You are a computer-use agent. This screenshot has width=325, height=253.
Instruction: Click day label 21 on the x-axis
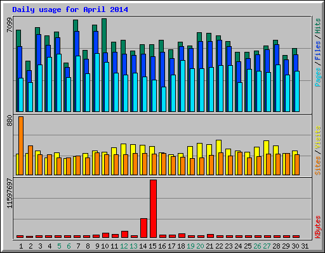point(209,246)
